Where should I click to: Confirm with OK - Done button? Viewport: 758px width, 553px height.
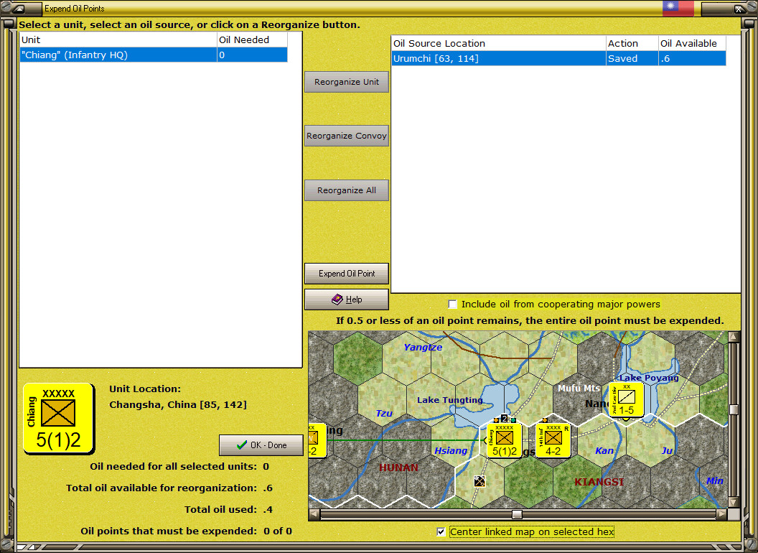(x=261, y=445)
